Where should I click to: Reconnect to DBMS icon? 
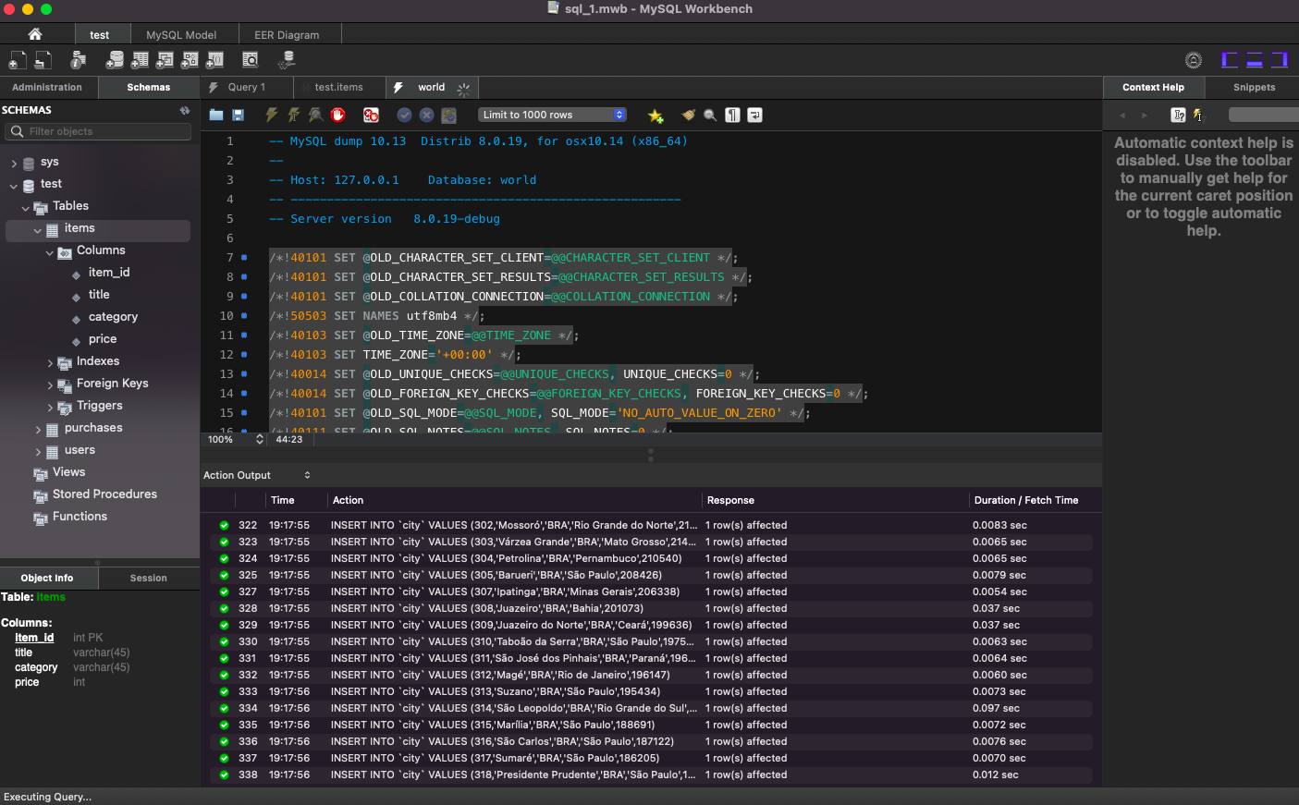click(287, 60)
